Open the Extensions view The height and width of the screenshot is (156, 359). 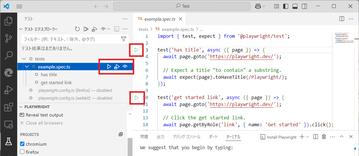[9, 107]
